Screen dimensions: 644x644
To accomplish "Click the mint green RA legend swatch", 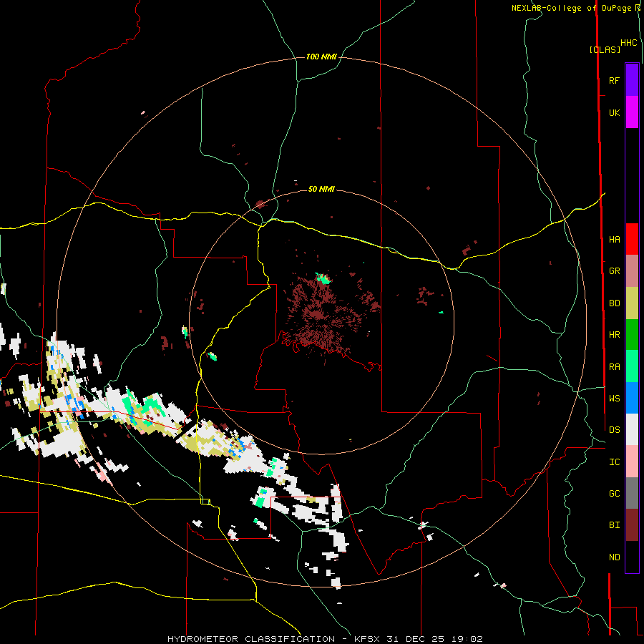I will click(x=632, y=366).
